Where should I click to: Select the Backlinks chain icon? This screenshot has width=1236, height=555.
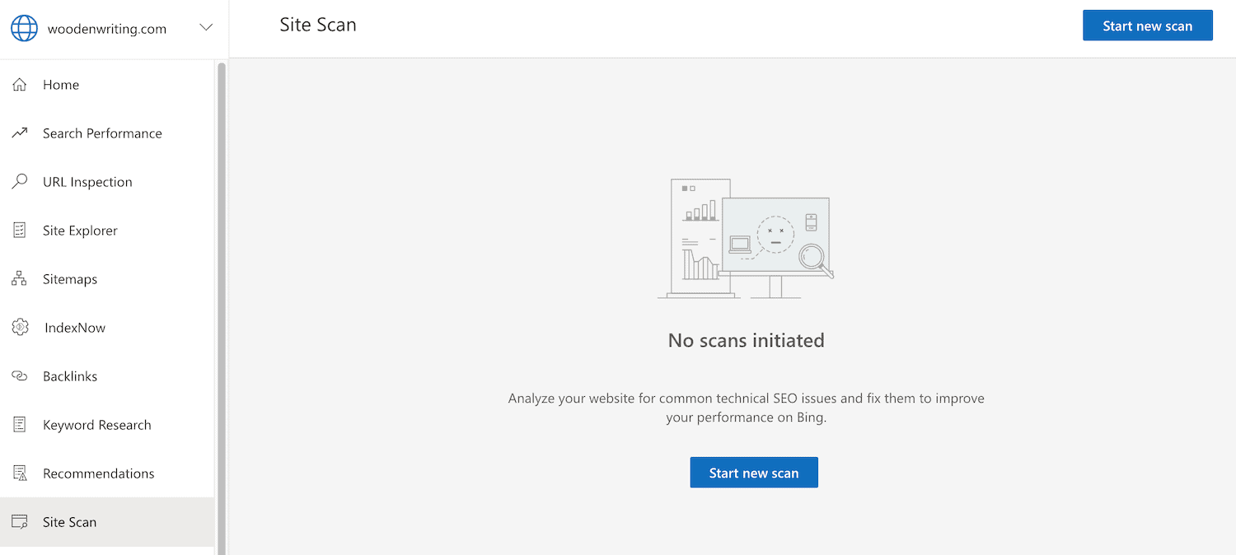(x=20, y=375)
